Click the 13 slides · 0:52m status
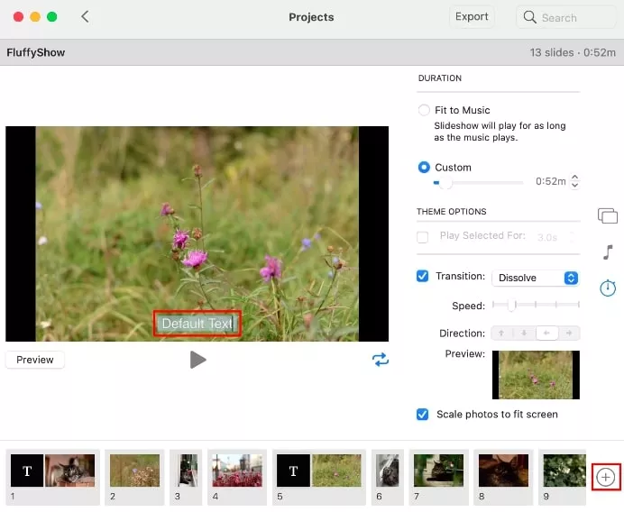This screenshot has height=512, width=624. pos(573,52)
